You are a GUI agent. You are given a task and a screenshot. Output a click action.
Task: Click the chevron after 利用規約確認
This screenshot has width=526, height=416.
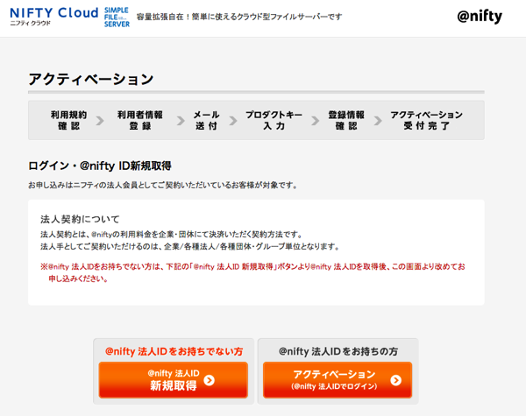coord(100,121)
